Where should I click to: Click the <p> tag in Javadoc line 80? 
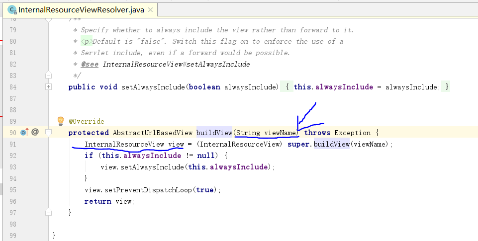pyautogui.click(x=87, y=41)
